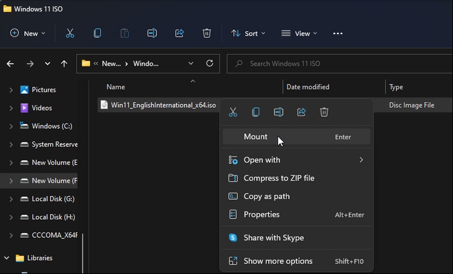The width and height of the screenshot is (453, 274).
Task: Click the Share icon in the main toolbar
Action: pos(179,33)
